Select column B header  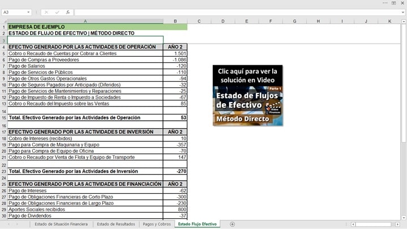pyautogui.click(x=175, y=21)
